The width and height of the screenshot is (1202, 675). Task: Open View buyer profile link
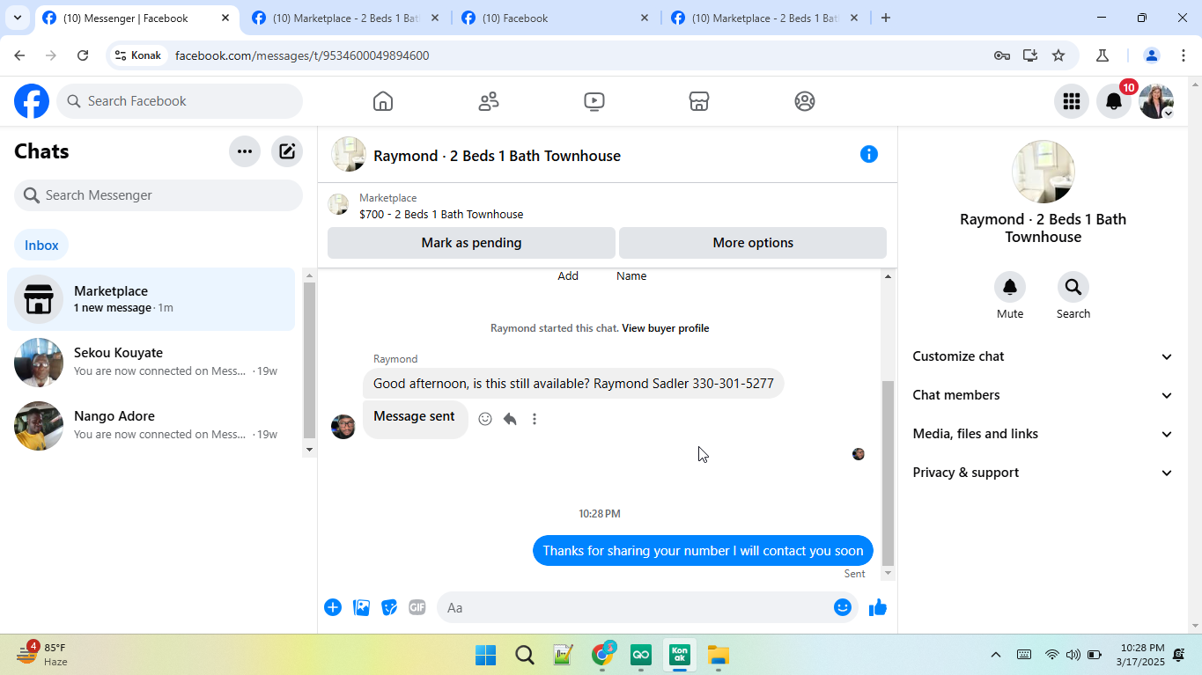(x=665, y=328)
